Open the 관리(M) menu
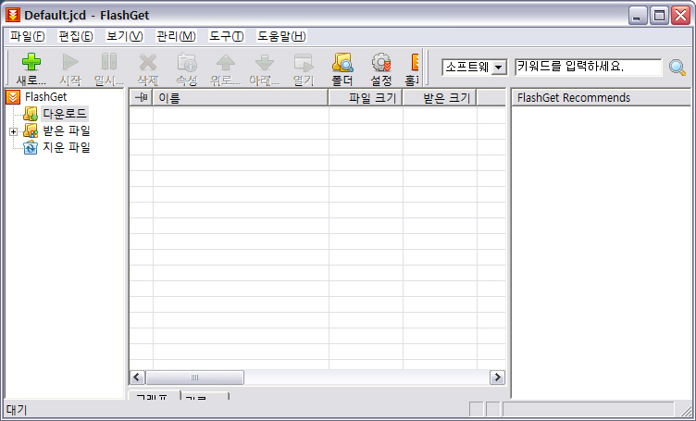The height and width of the screenshot is (421, 696). coord(176,36)
